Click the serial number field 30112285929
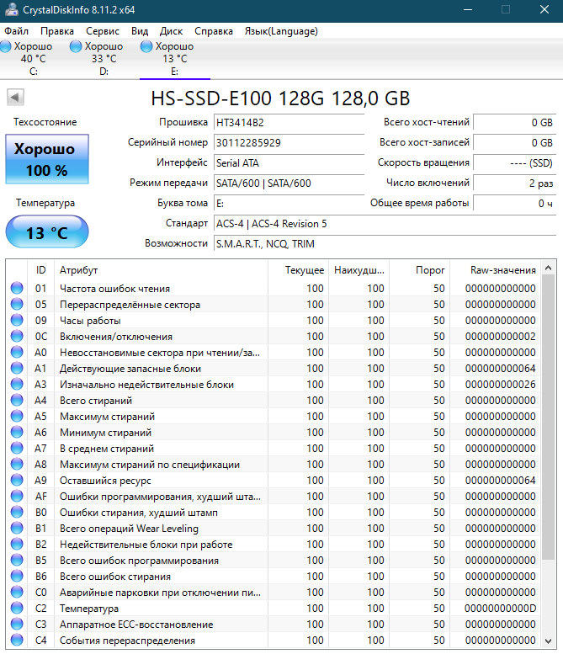 pyautogui.click(x=289, y=142)
